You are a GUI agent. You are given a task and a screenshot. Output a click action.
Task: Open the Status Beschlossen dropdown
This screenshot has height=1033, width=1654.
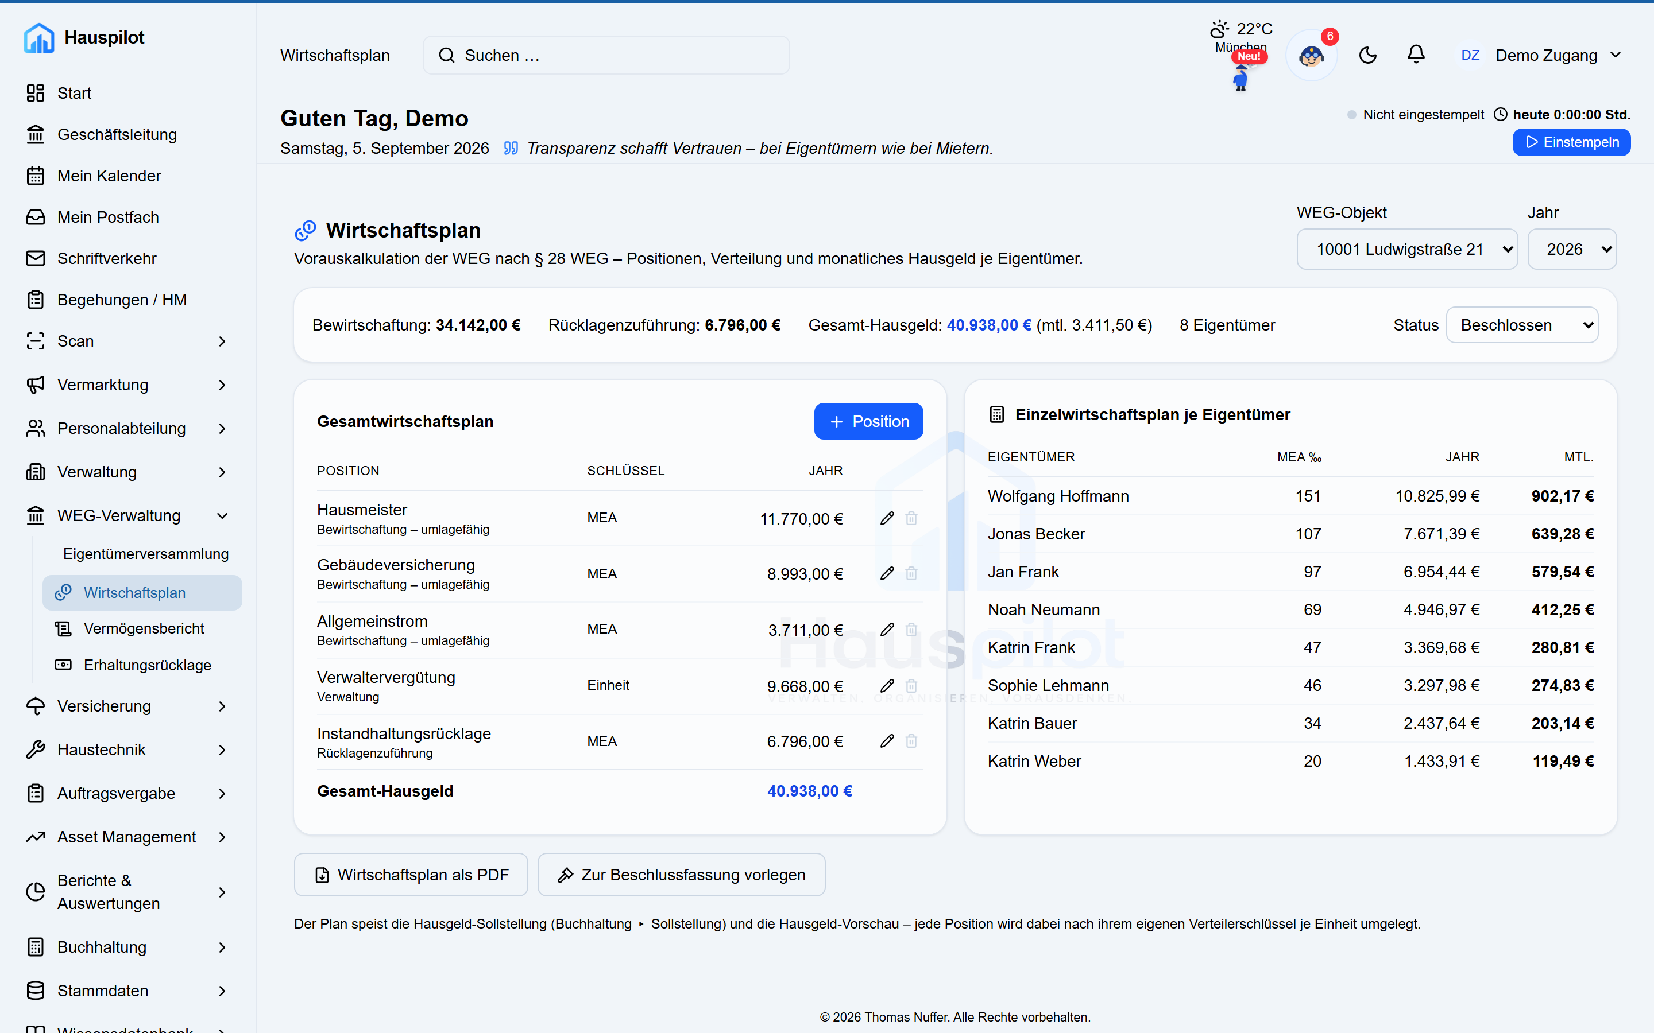[x=1522, y=325]
